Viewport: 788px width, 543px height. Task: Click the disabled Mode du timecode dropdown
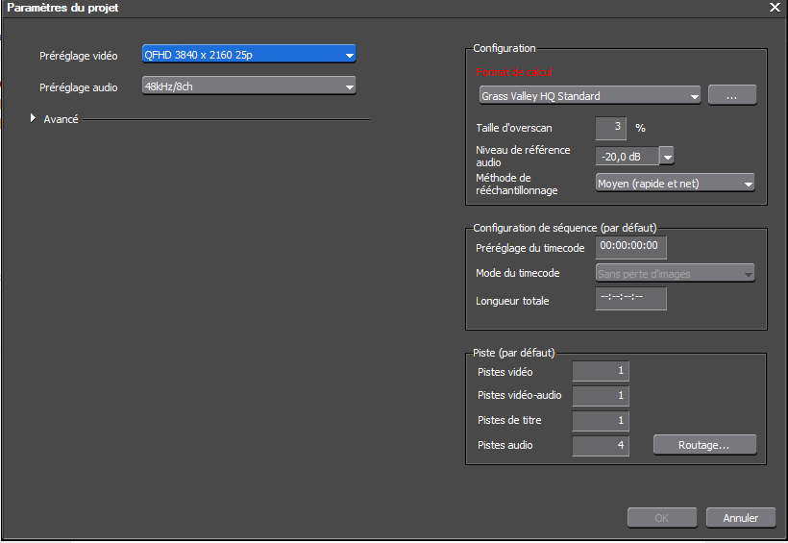[675, 274]
